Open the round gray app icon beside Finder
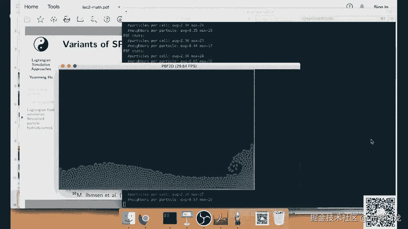The image size is (408, 229). coord(145,219)
